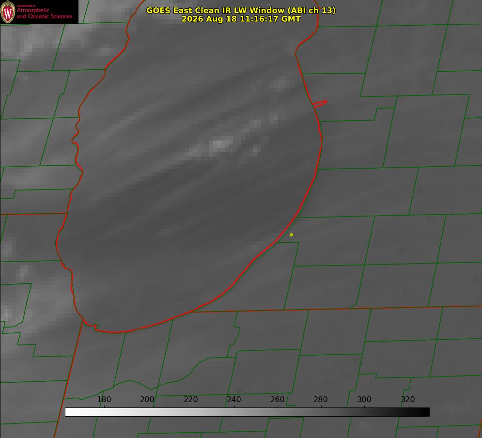
Task: Click the University of Wisconsin crest logo
Action: coord(8,12)
